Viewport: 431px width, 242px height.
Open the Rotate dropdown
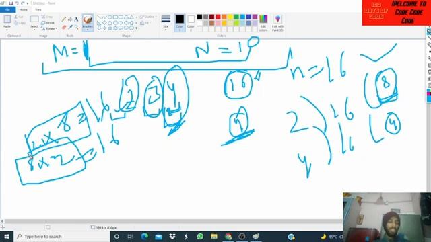49,28
